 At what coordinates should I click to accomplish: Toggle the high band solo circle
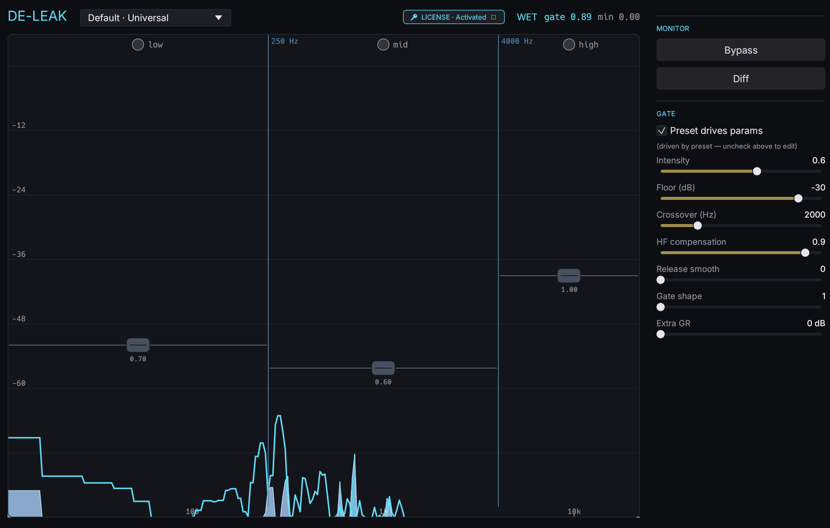[569, 45]
